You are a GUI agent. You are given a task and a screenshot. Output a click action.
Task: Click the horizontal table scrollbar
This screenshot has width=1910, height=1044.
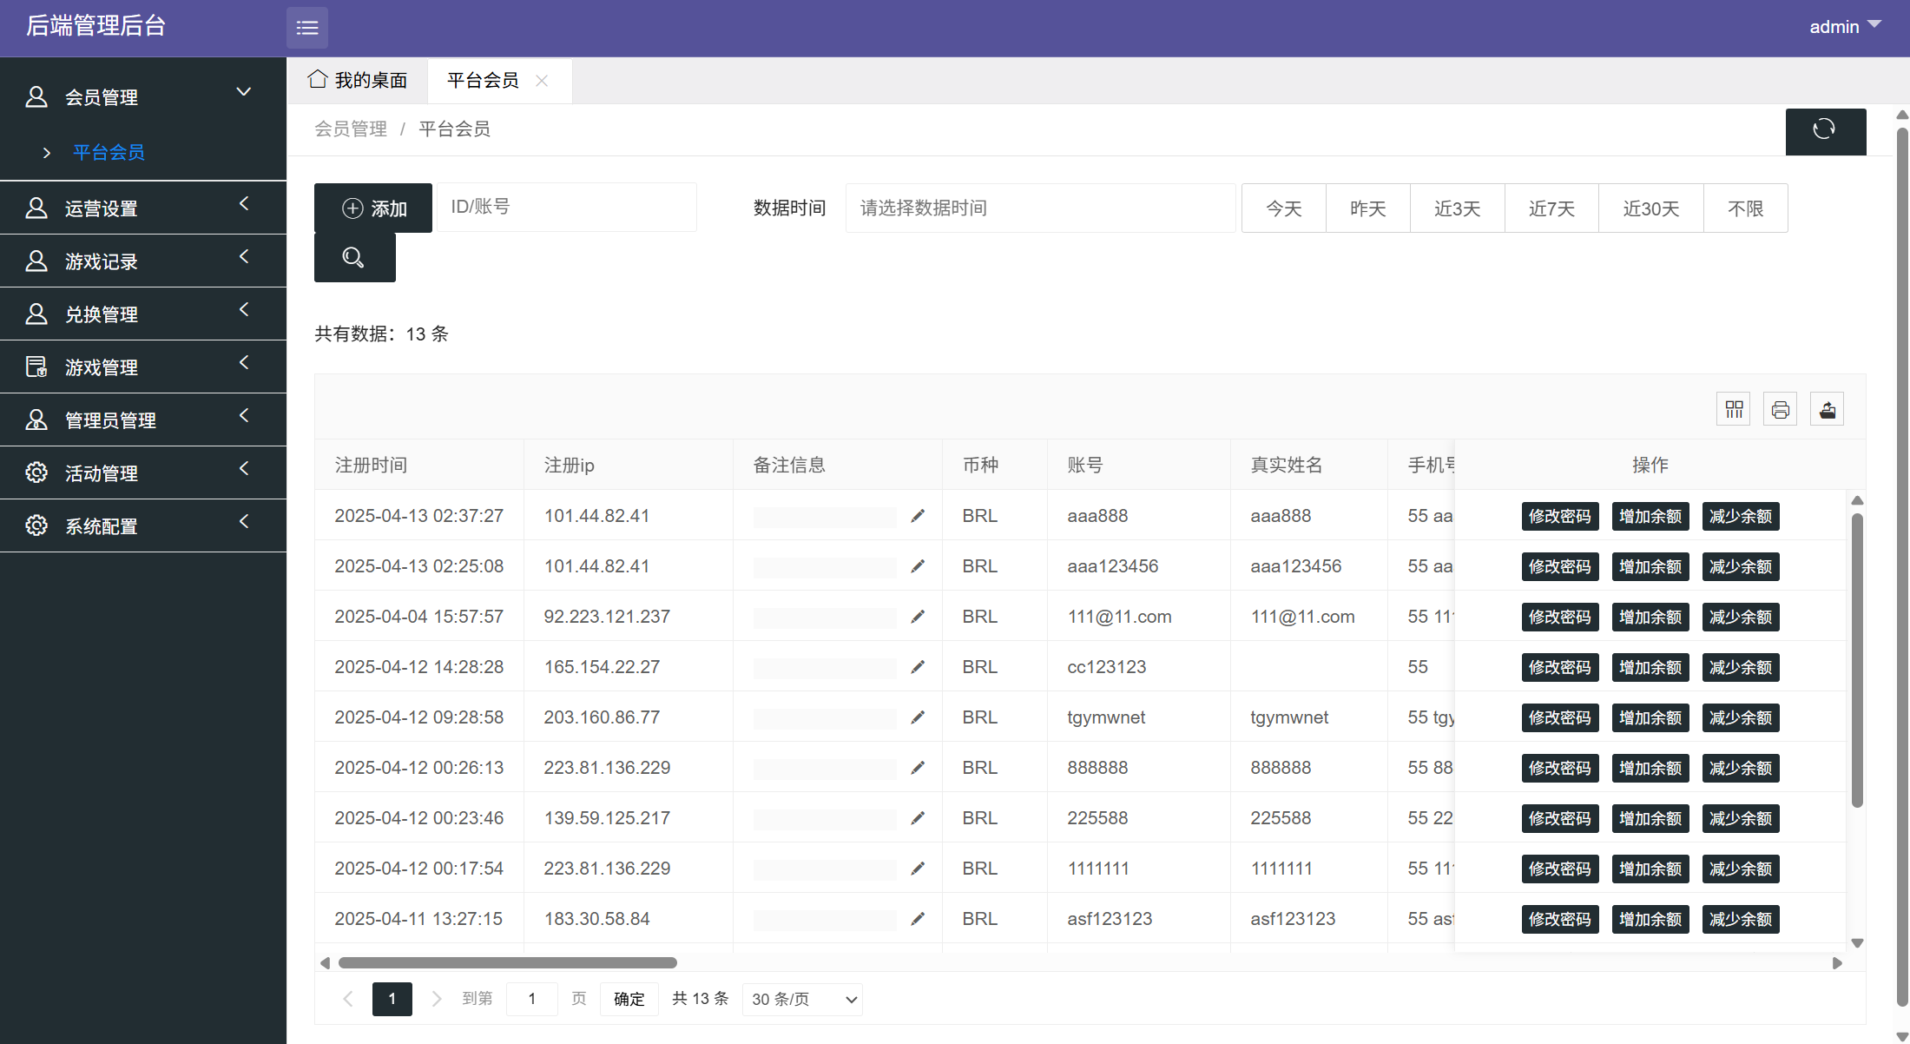[508, 962]
